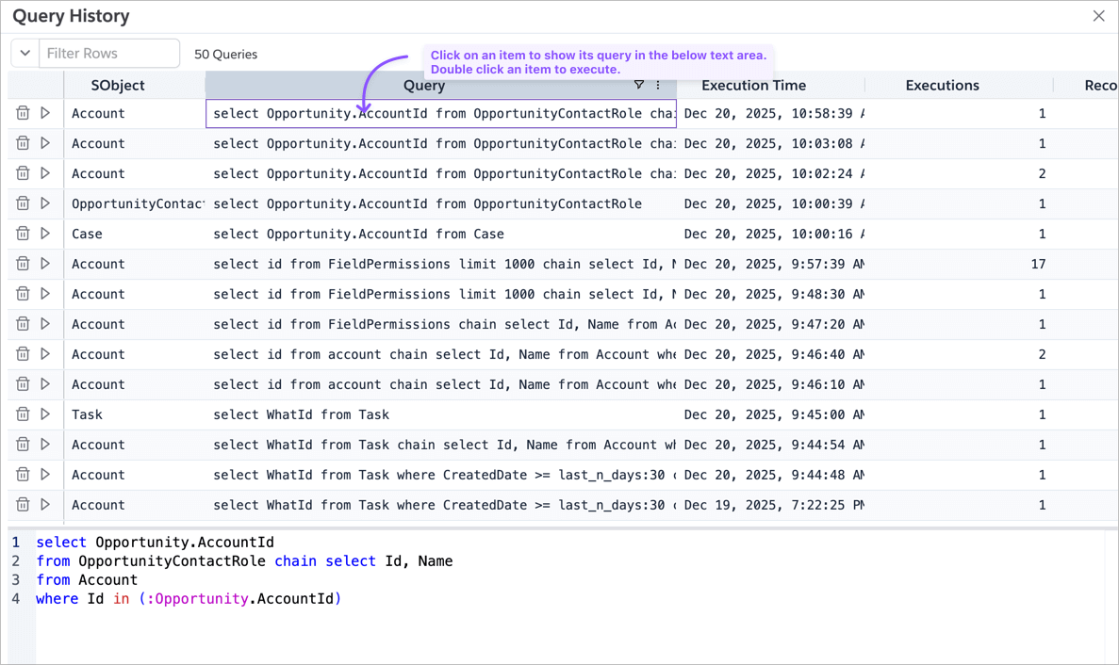1119x665 pixels.
Task: Execute the Case query using play icon
Action: (x=45, y=234)
